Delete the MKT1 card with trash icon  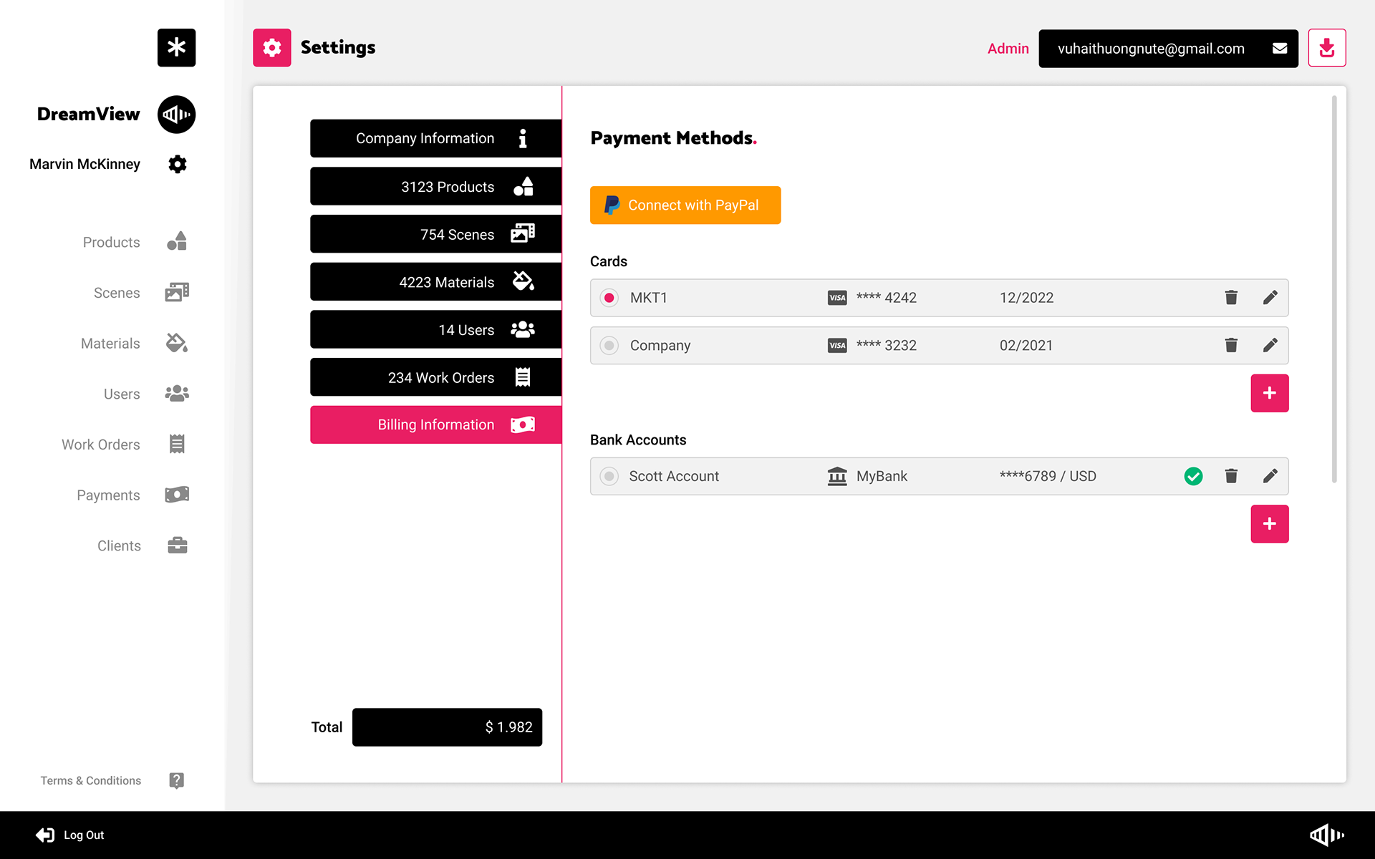tap(1231, 298)
